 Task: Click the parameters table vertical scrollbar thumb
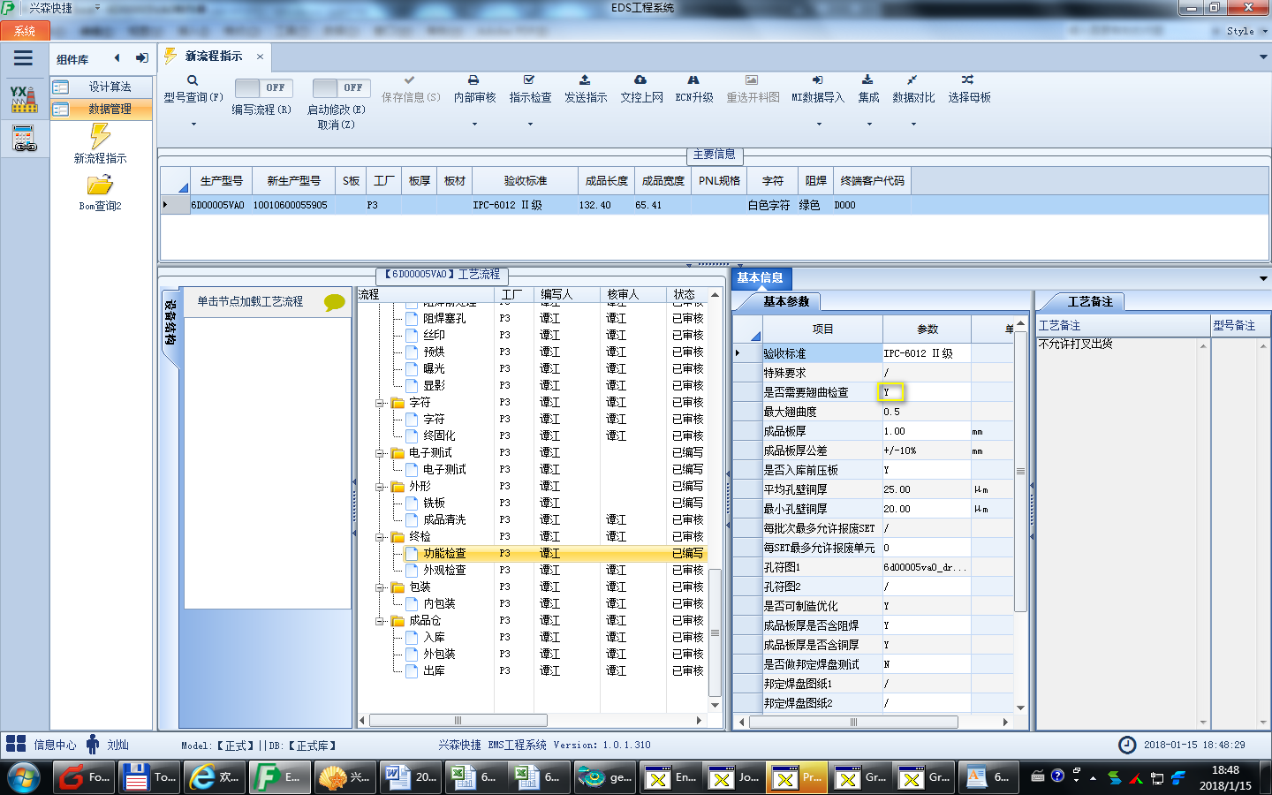tap(1020, 472)
